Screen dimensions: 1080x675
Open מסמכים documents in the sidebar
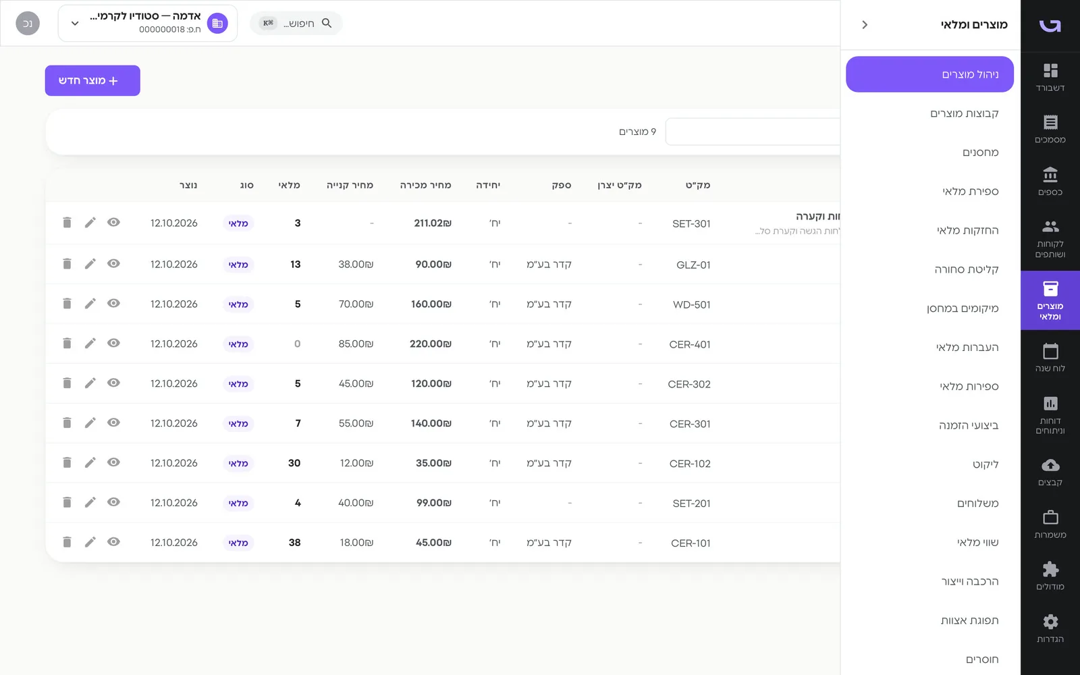click(1050, 130)
